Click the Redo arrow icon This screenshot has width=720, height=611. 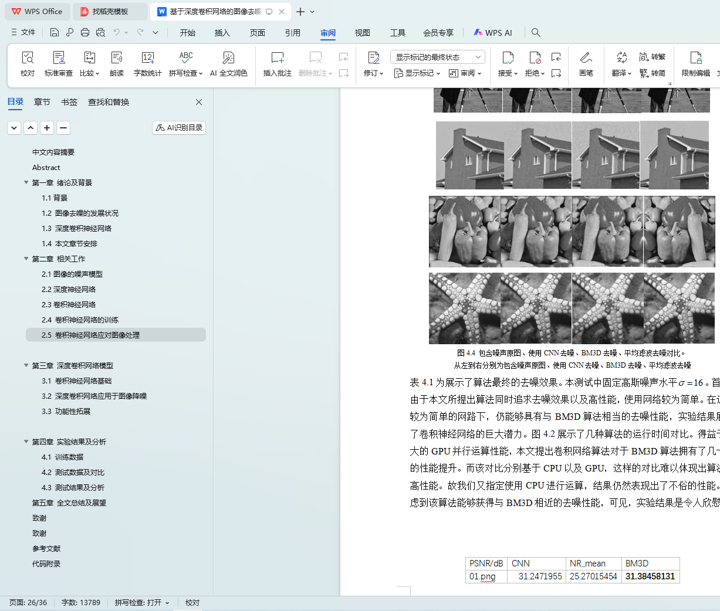coord(140,32)
